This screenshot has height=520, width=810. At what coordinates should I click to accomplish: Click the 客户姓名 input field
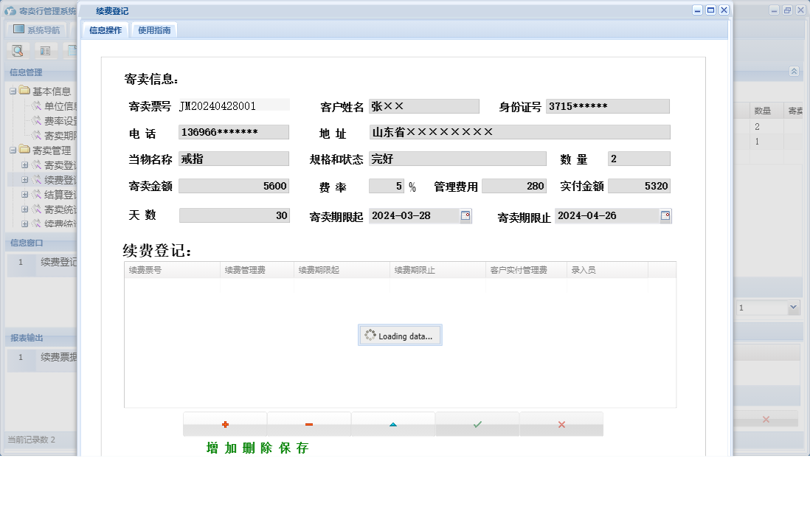coord(424,105)
